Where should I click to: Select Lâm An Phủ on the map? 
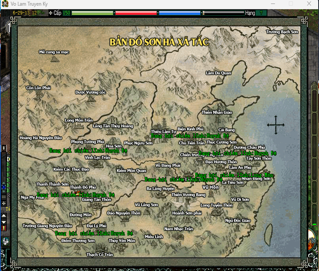coord(240,167)
